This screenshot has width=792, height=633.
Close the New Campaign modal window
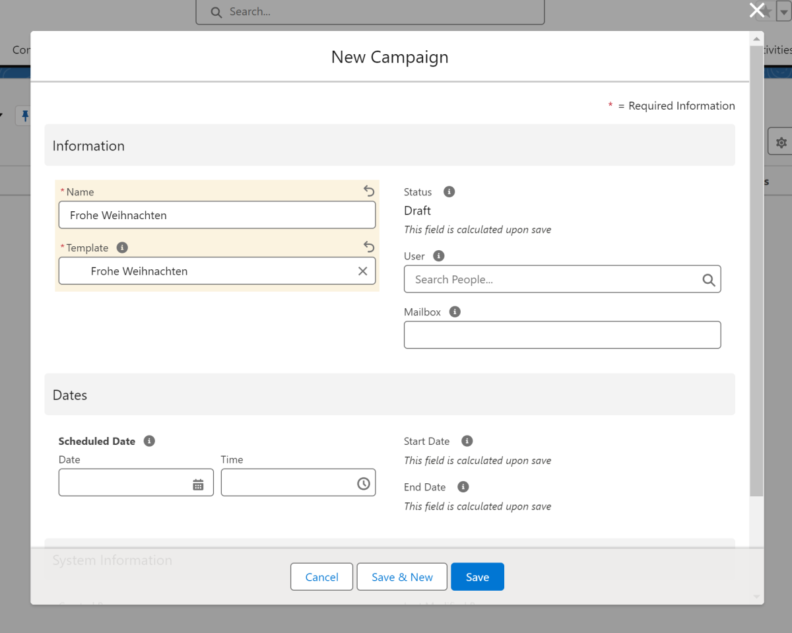coord(756,10)
